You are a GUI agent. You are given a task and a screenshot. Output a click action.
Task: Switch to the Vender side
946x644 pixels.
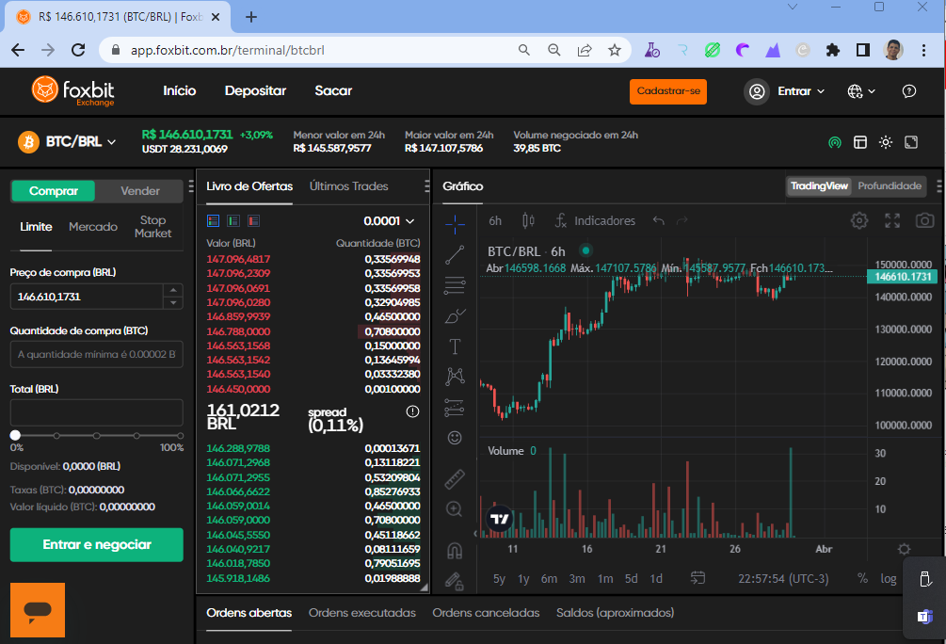[140, 191]
